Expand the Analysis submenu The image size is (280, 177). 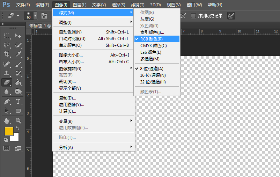[x=94, y=147]
